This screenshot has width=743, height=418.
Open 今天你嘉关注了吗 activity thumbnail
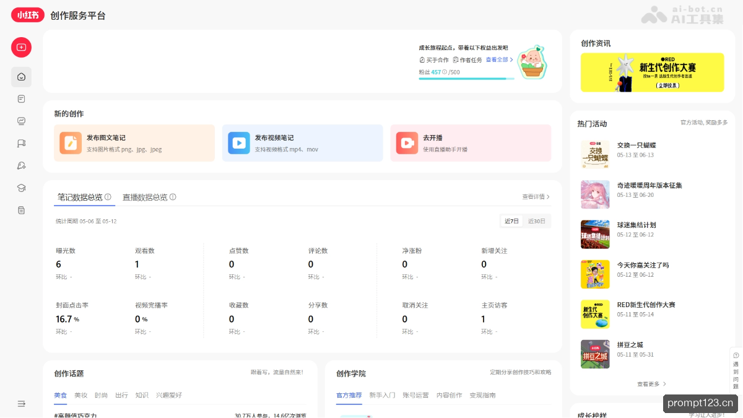pos(595,274)
